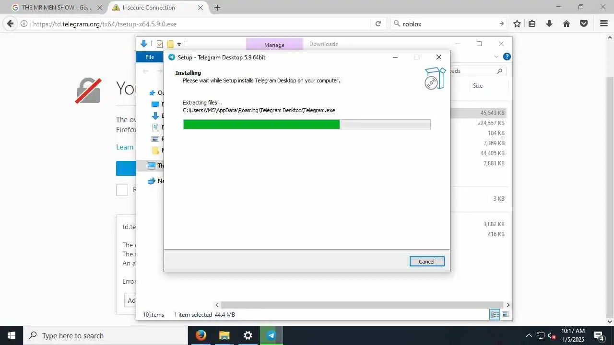
Task: Save page to Pocket
Action: coord(584,23)
